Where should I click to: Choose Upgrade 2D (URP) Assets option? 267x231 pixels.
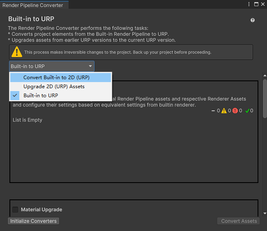(54, 87)
